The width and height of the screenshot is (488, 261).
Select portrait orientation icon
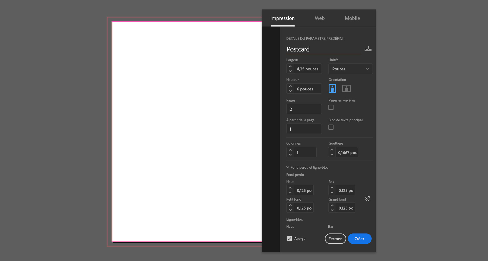click(x=332, y=89)
